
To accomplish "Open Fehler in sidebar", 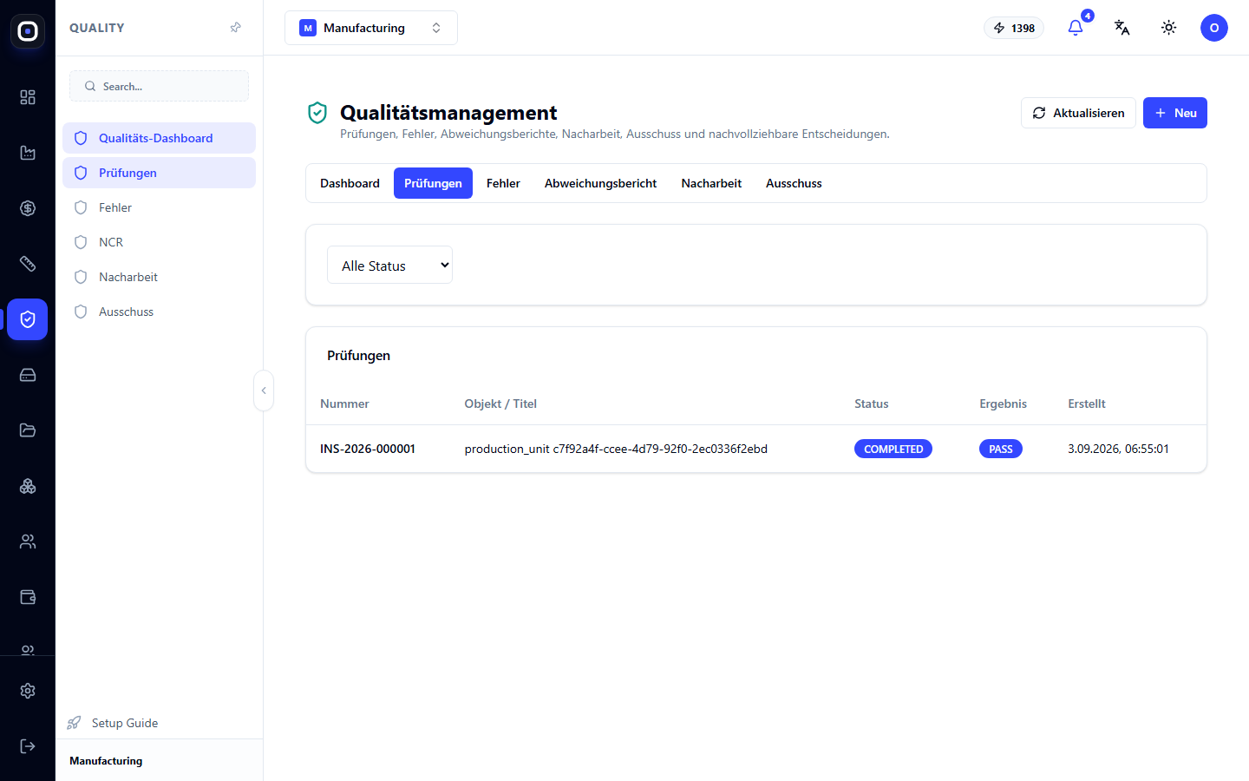I will coord(159,207).
